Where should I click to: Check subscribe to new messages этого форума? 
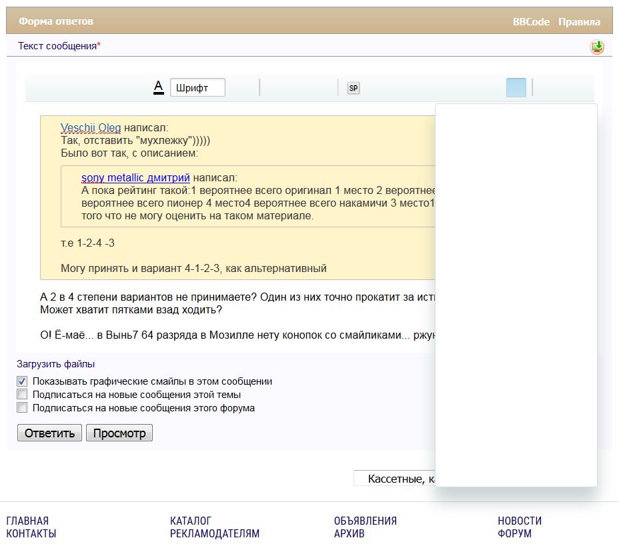(23, 408)
